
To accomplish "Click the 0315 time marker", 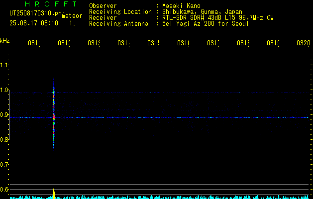I will coord(153,43).
